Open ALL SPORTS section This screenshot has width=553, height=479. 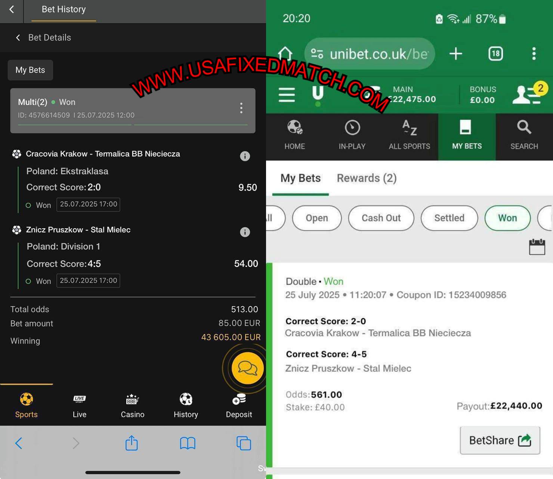click(x=410, y=135)
